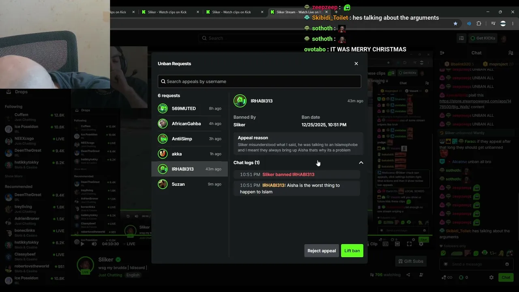Open NEEXcsgo channel under Following
Image resolution: width=519 pixels, height=292 pixels.
(x=35, y=141)
